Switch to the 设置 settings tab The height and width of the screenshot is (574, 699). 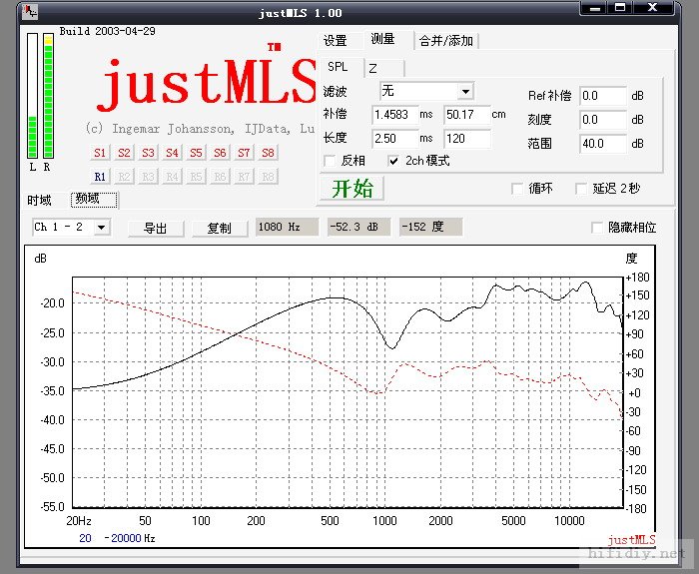pyautogui.click(x=336, y=41)
